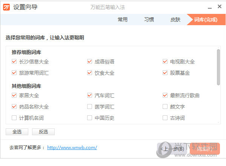The width and height of the screenshot is (226, 166).
Task: Click the Wanneng Wubi app logo icon
Action: pyautogui.click(x=6, y=7)
